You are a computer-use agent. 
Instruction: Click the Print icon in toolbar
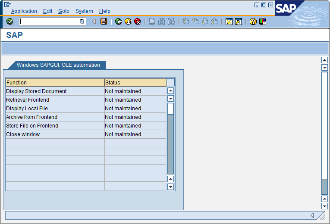coord(152,22)
